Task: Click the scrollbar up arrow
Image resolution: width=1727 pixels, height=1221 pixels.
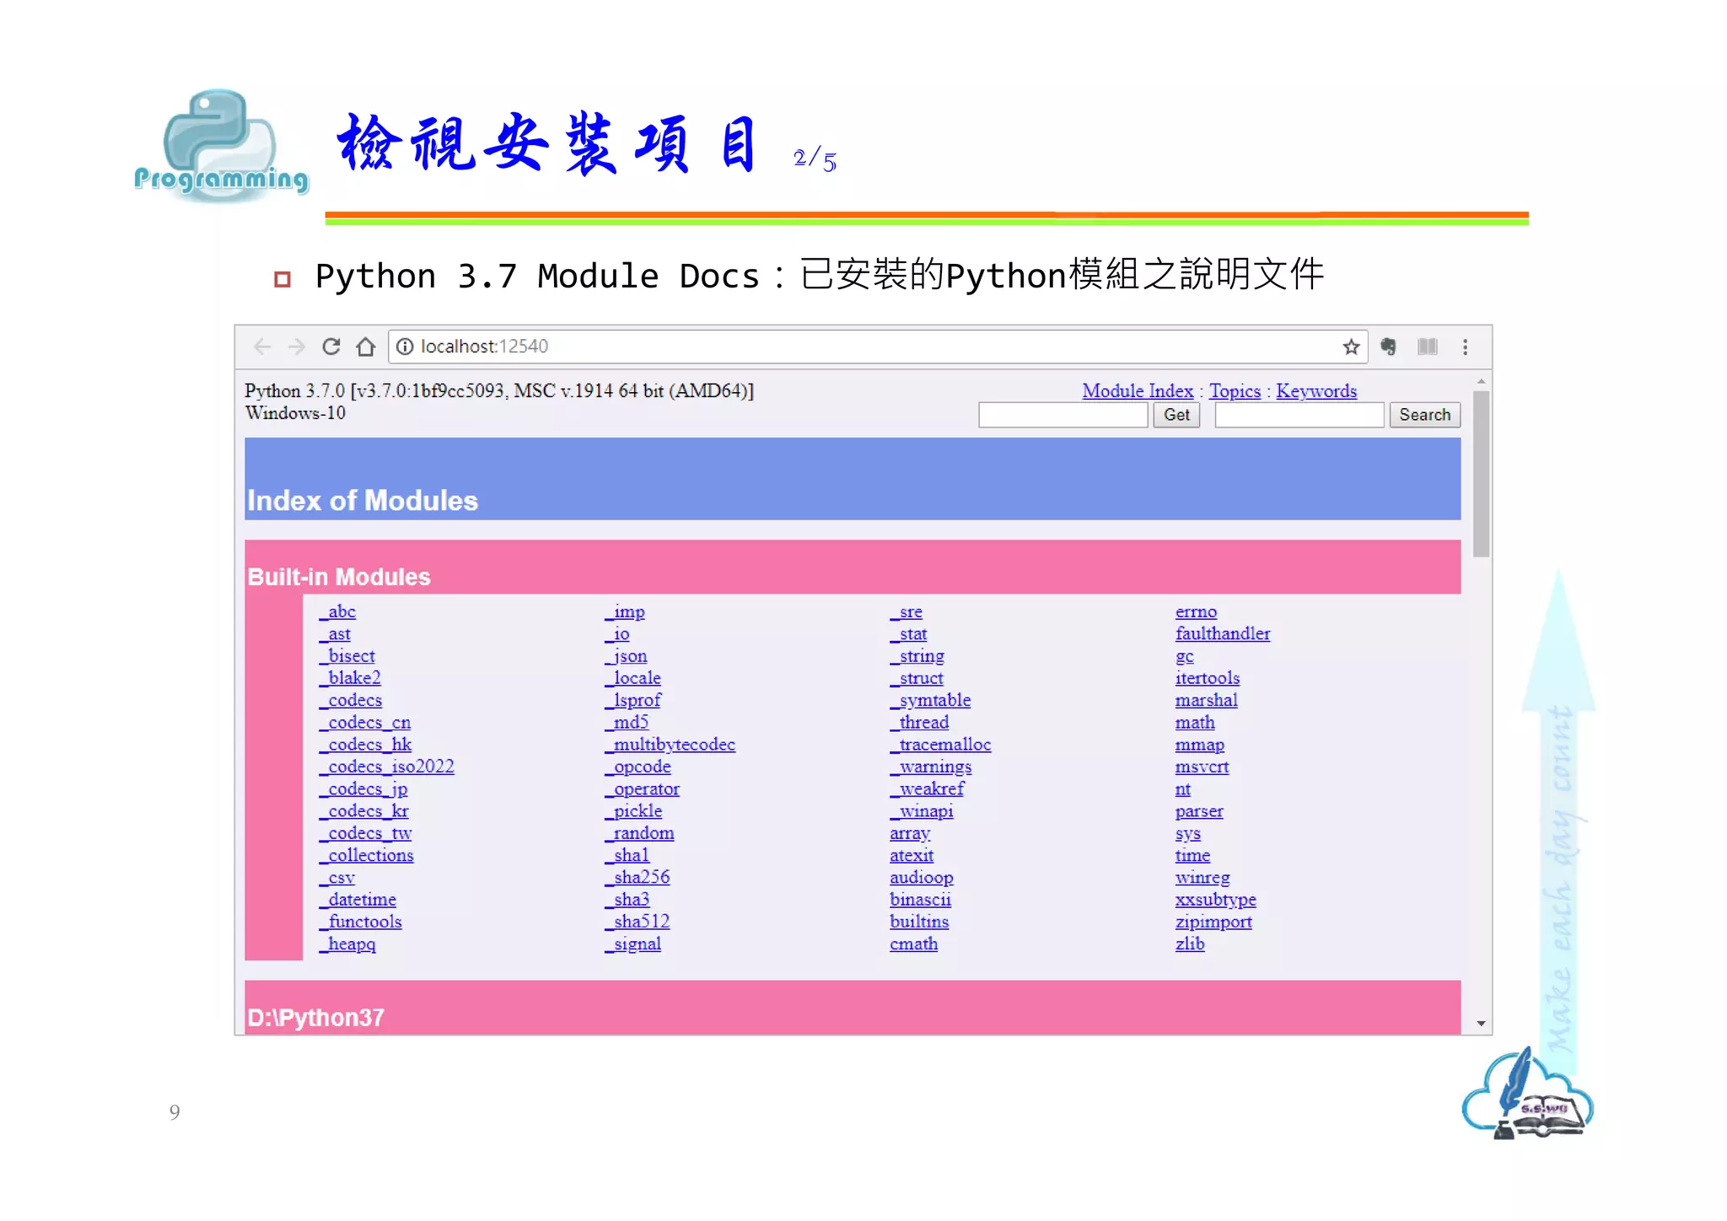Action: 1481,382
